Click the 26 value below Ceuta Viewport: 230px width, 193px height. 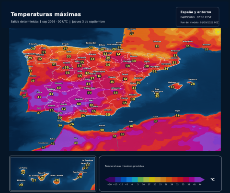[x=72, y=124]
